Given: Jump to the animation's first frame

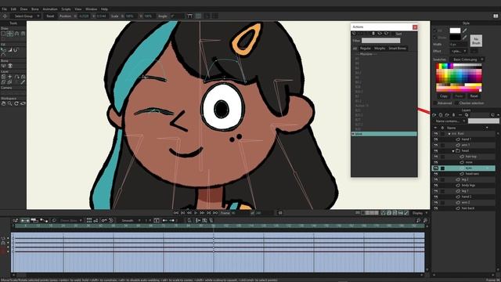Looking at the screenshot, I should (176, 212).
